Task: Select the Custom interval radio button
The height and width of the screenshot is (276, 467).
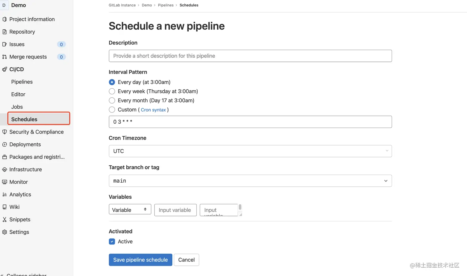Action: point(112,110)
